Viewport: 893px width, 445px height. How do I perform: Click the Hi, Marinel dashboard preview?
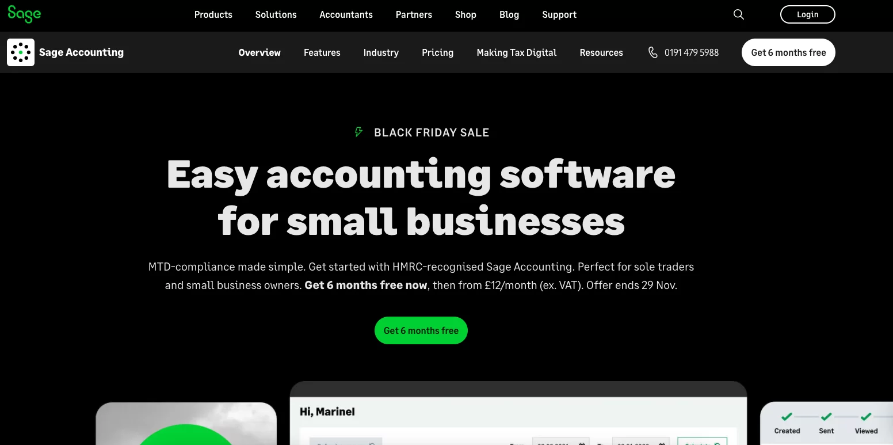click(x=518, y=413)
